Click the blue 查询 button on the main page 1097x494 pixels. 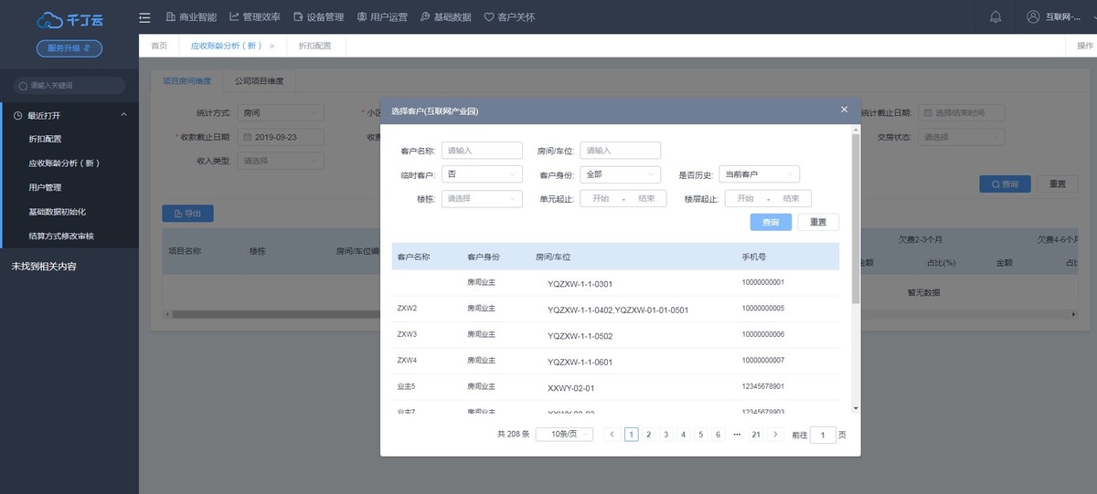pos(1005,184)
